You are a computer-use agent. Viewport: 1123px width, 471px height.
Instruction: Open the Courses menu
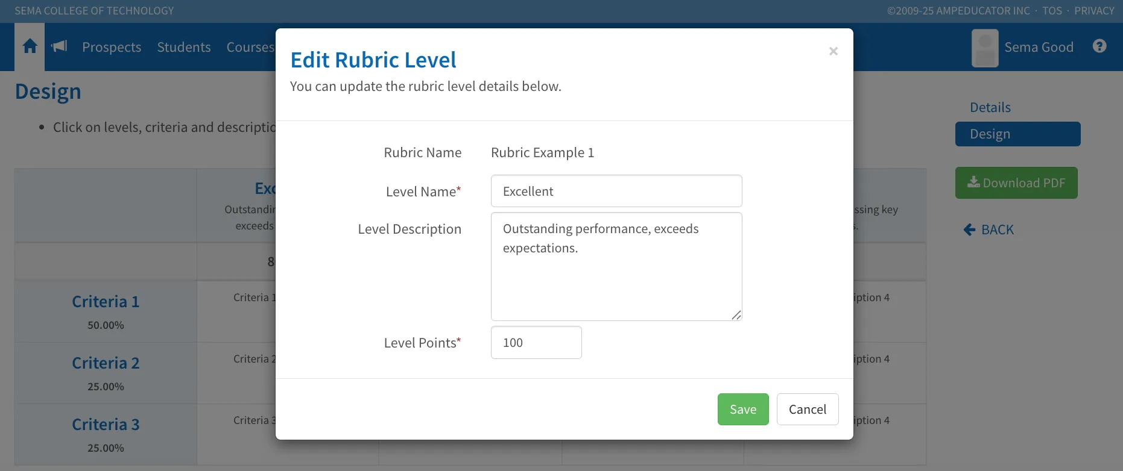(250, 47)
